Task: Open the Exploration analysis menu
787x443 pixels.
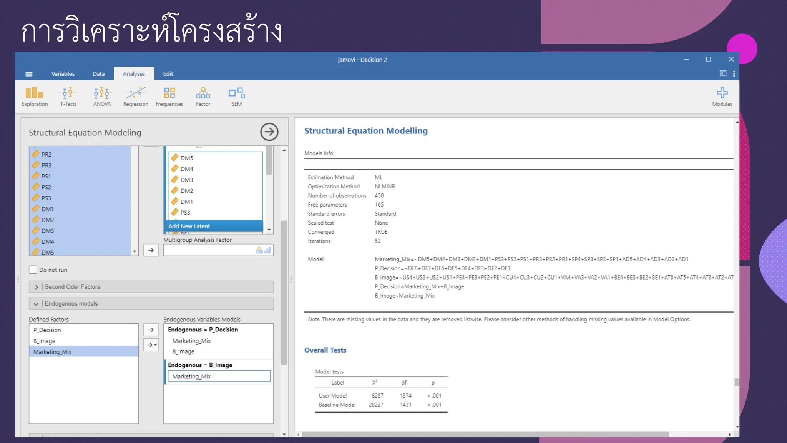Action: coord(35,96)
